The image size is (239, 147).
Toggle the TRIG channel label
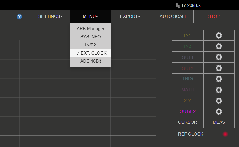click(x=188, y=79)
